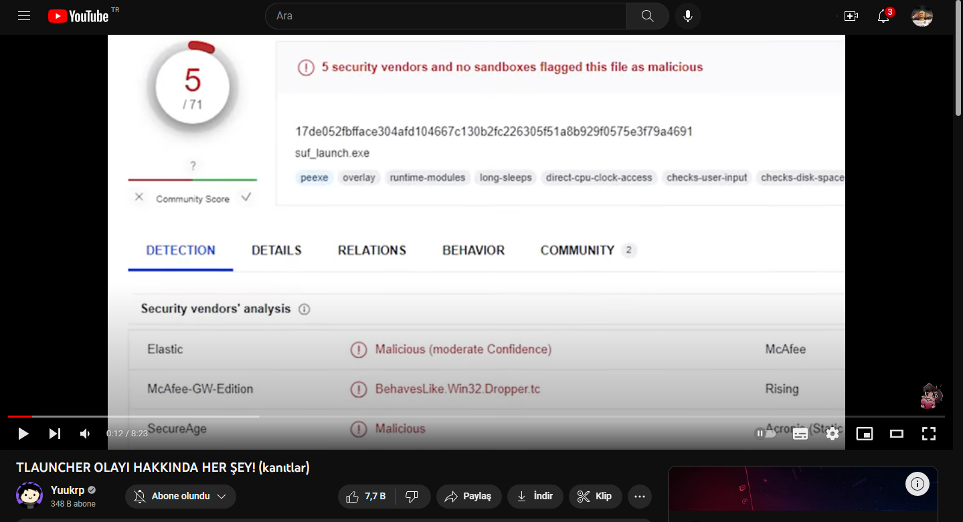Expand the 'Abone olundu' subscription dropdown
Image resolution: width=963 pixels, height=522 pixels.
click(x=181, y=496)
